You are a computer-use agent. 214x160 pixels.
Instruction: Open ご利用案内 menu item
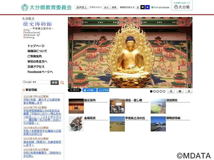click(x=35, y=56)
